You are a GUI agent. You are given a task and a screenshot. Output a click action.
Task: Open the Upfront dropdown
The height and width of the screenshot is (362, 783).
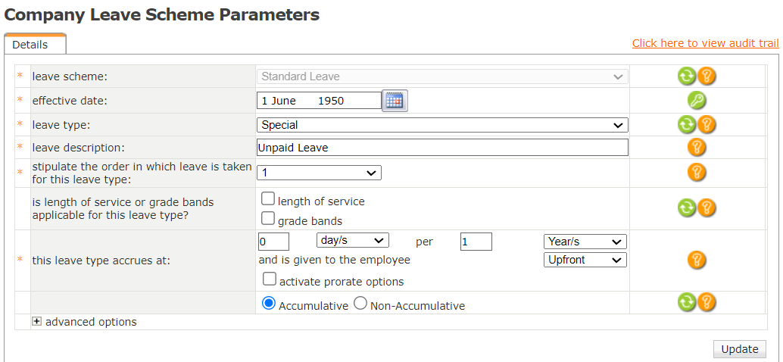click(x=585, y=260)
